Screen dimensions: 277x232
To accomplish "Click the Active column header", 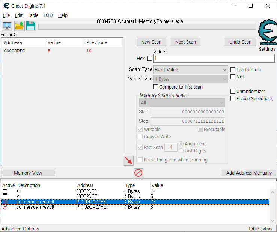I will pos(9,185).
